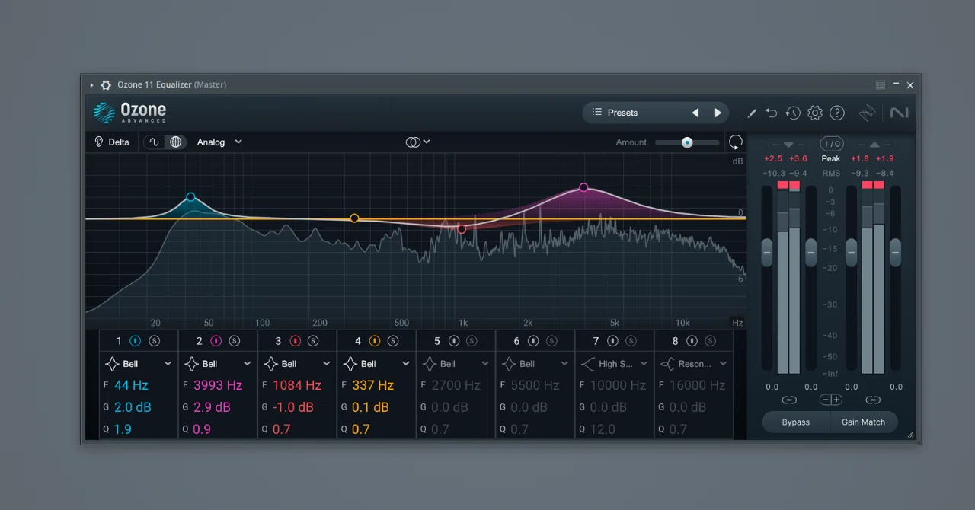
Task: Select the globe view icon
Action: tap(175, 142)
